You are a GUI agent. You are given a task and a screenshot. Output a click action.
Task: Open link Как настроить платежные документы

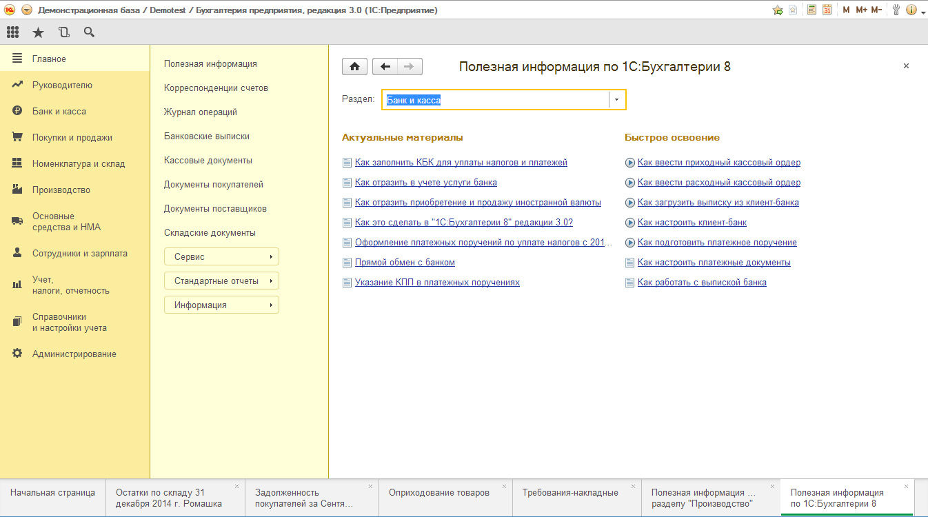point(714,263)
